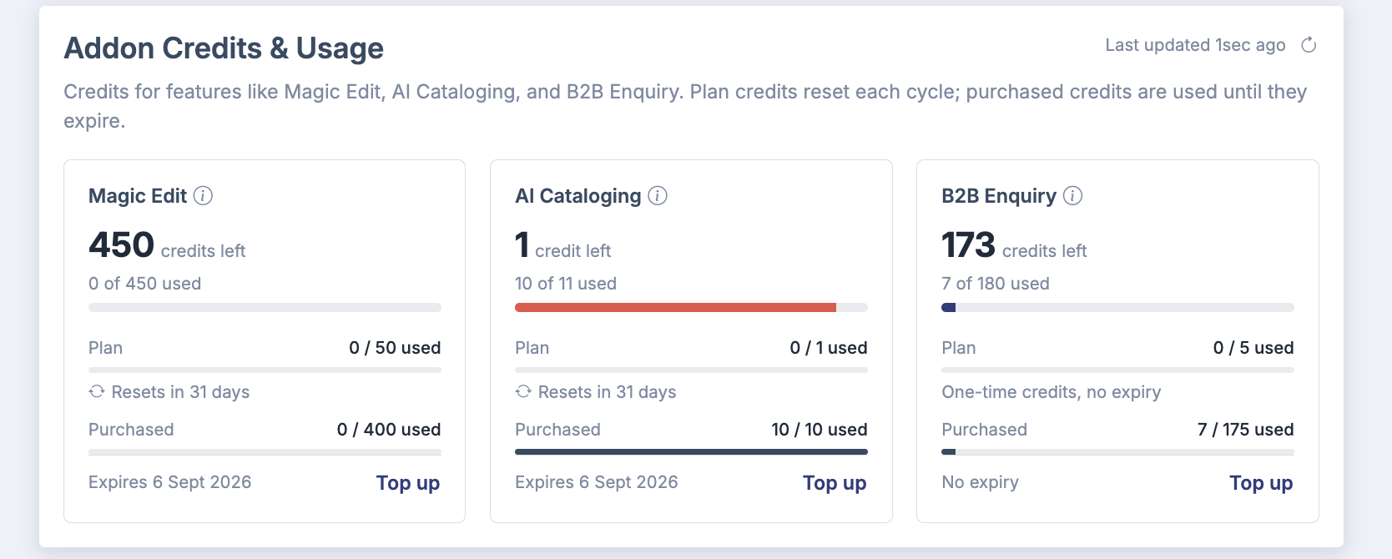Click the B2B Enquiry total usage bar

(1117, 308)
